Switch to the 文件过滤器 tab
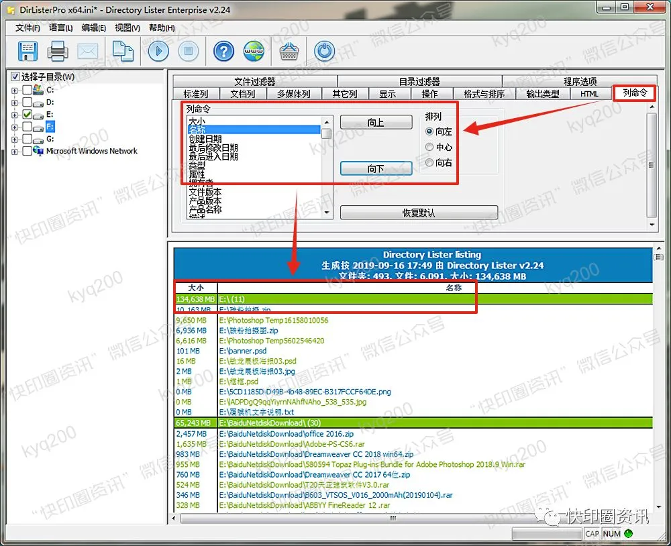This screenshot has height=546, width=671. (255, 81)
